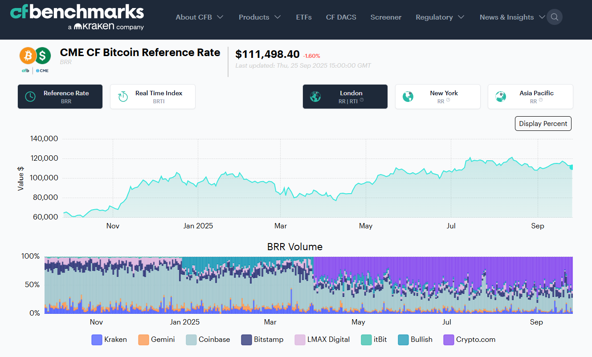Open the search magnifier icon
Image resolution: width=592 pixels, height=357 pixels.
(555, 17)
